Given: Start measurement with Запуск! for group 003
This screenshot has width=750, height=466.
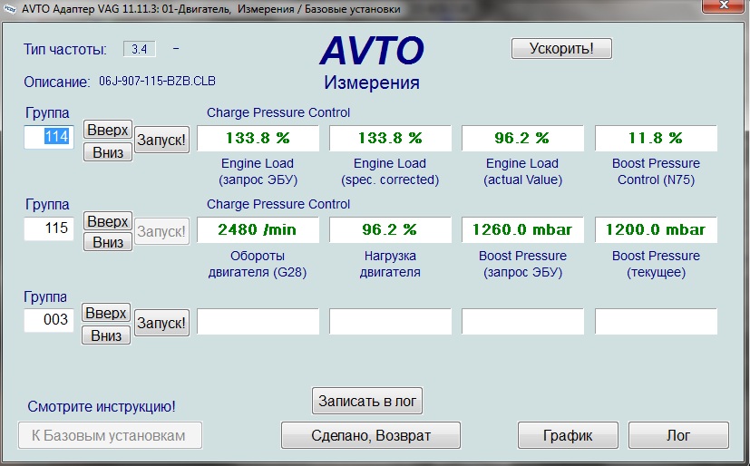Looking at the screenshot, I should pos(161,323).
